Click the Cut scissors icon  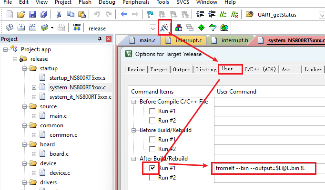click(59, 14)
